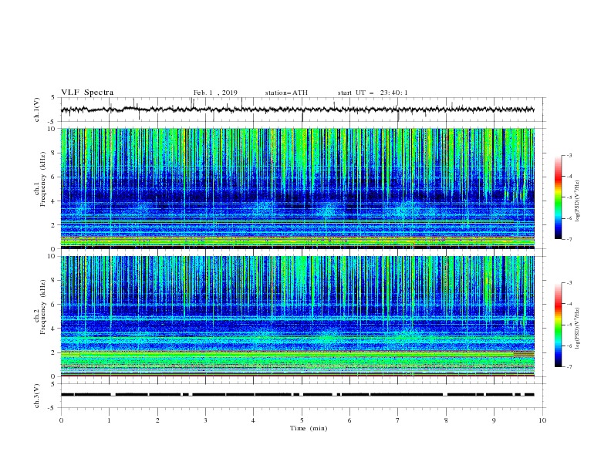The width and height of the screenshot is (611, 472).
Task: Click the '7' tick on the time axis
Action: (398, 420)
